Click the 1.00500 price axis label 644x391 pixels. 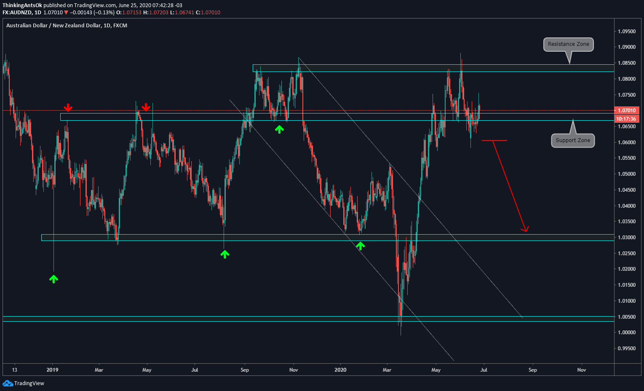[x=627, y=317]
